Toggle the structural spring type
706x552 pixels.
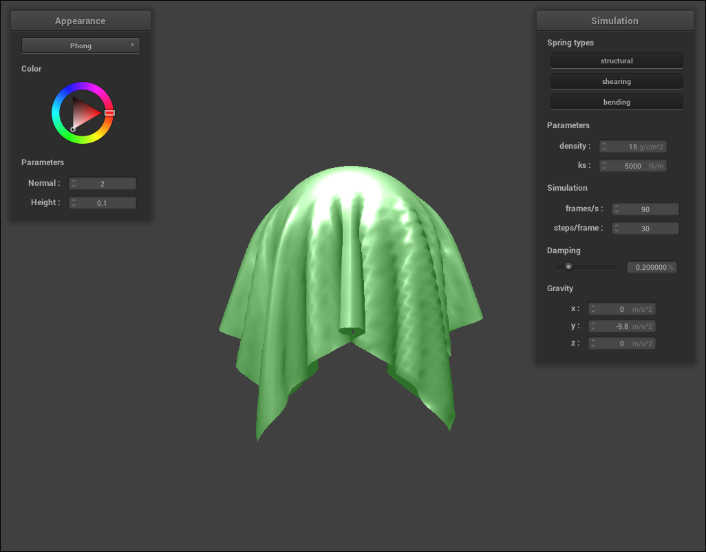617,61
